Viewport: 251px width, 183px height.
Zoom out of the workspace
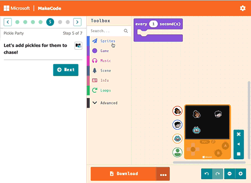coord(230,173)
